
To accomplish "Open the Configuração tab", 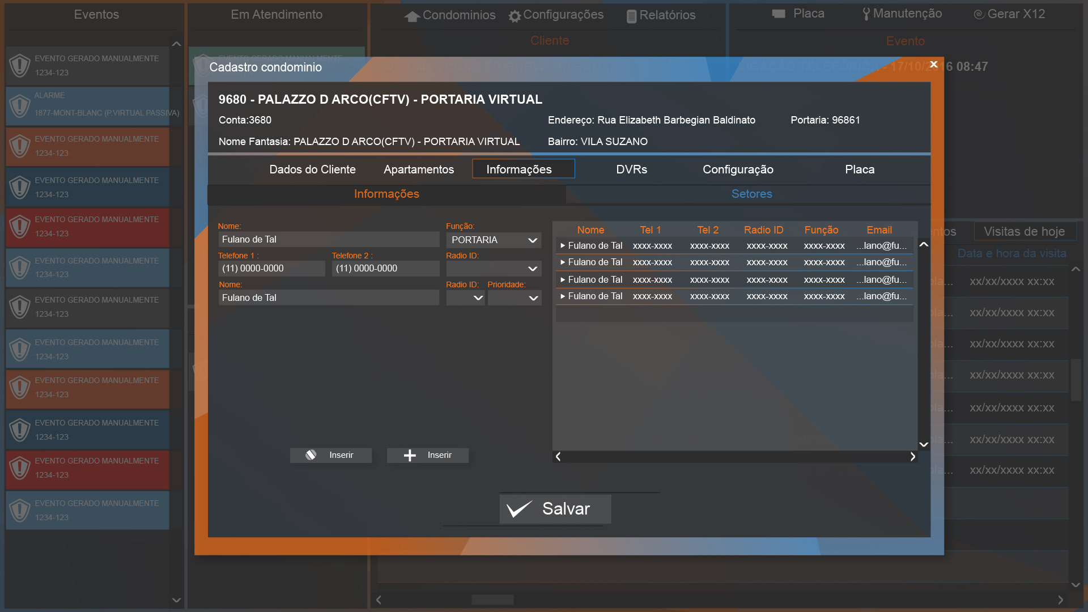I will (738, 169).
